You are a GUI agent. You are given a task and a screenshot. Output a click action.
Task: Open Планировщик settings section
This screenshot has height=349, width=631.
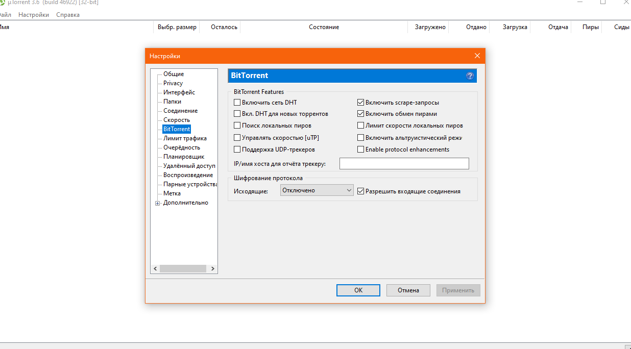click(x=184, y=157)
